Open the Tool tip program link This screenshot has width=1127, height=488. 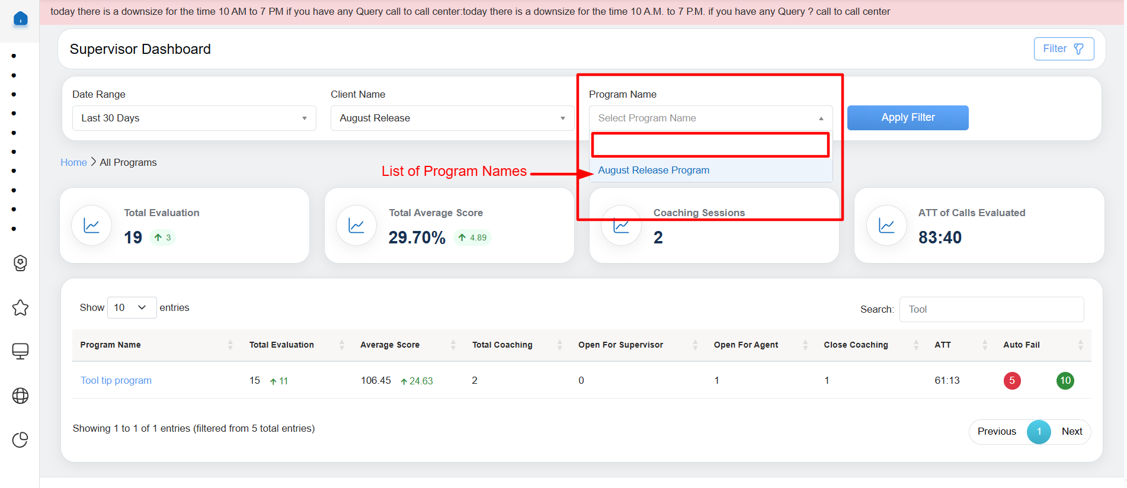116,380
